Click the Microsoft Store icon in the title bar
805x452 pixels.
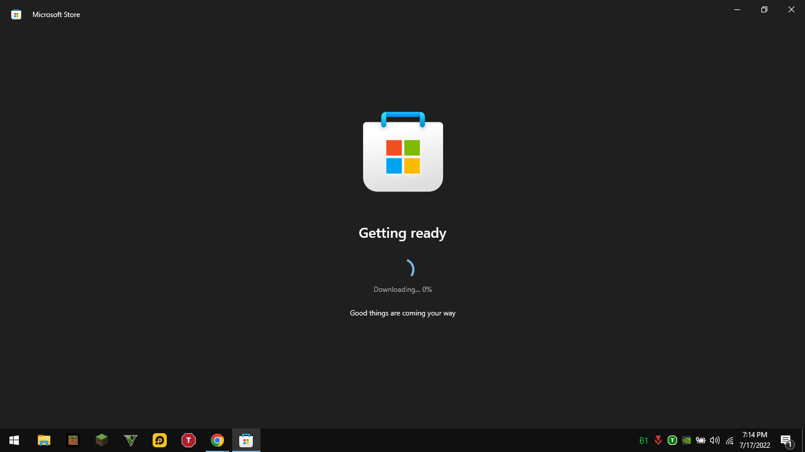click(x=17, y=14)
